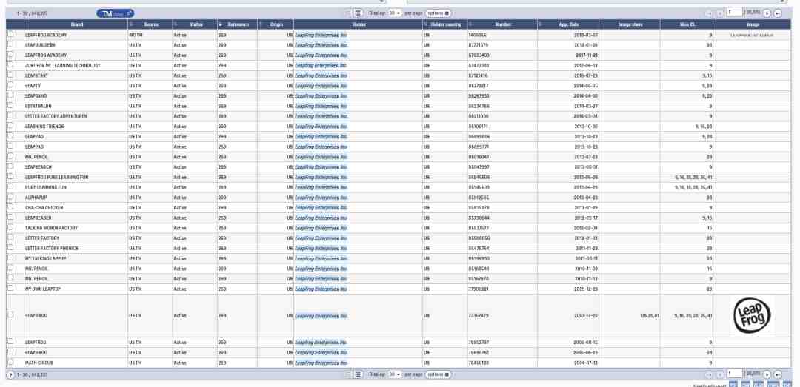Sort table by Source column
This screenshot has width=800, height=387.
150,24
